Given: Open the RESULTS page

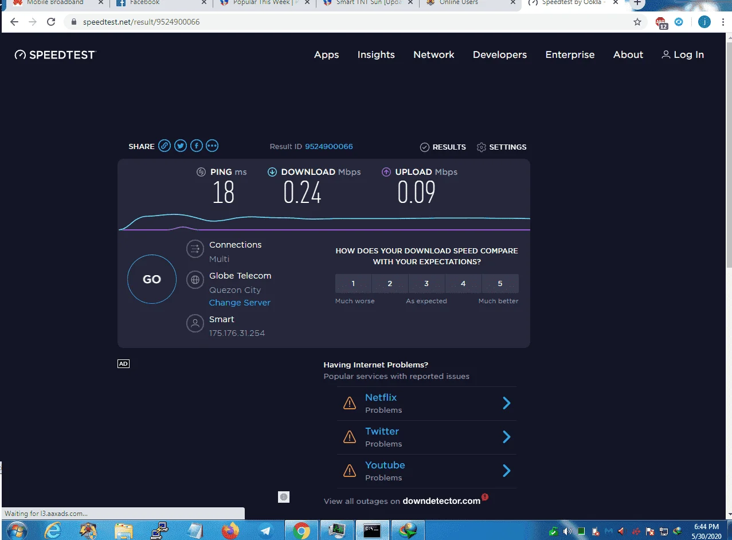Looking at the screenshot, I should (x=443, y=147).
